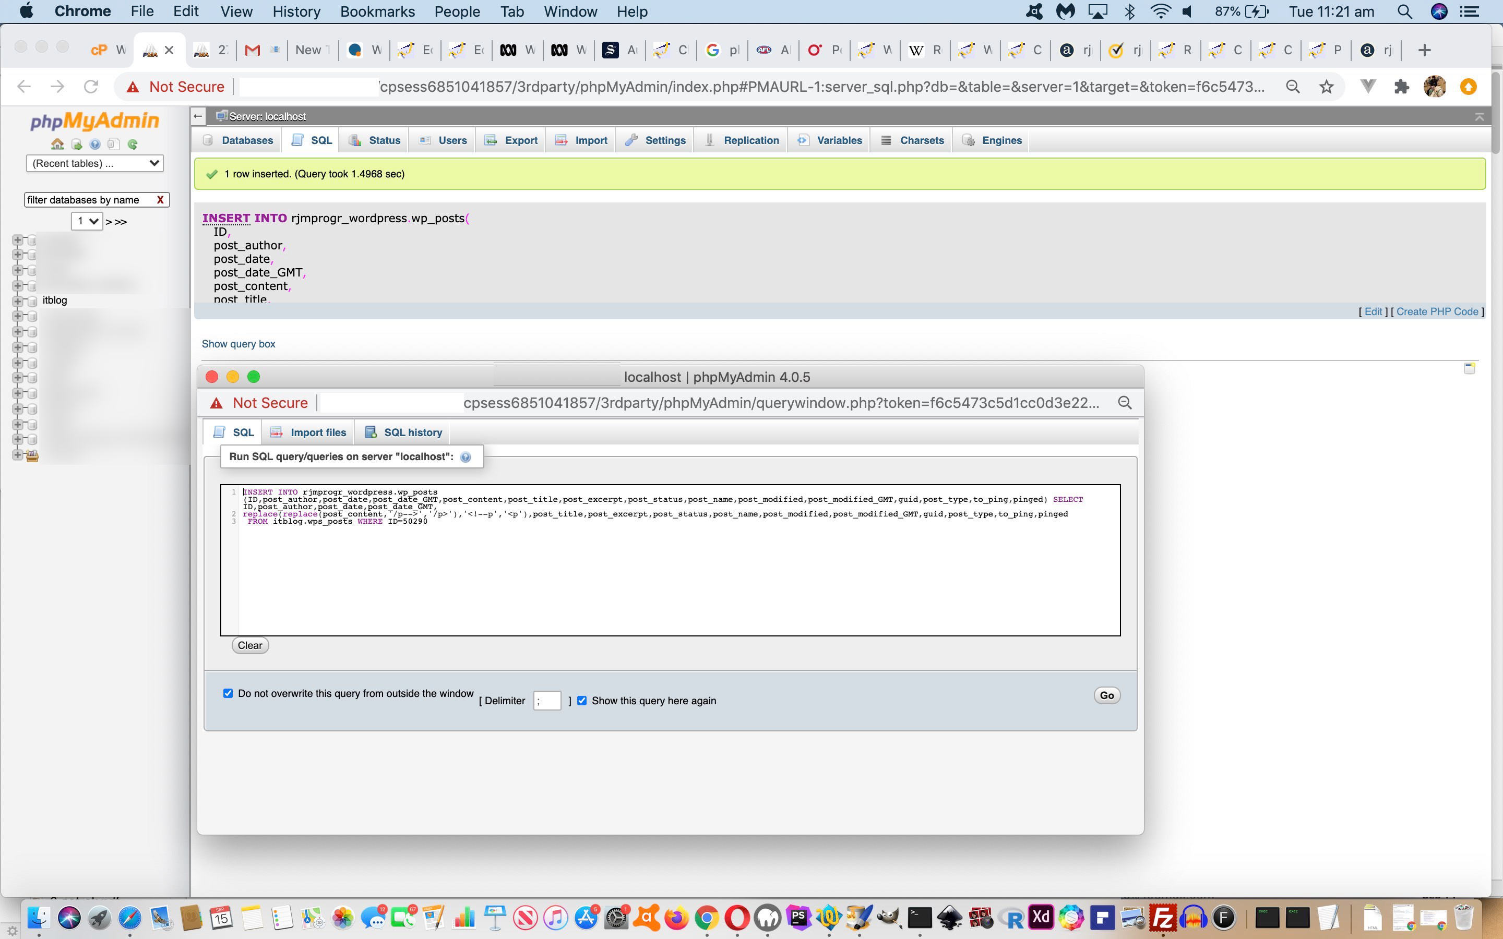The image size is (1503, 939).
Task: Open phpMyAdmin documentation help icon
Action: (95, 144)
